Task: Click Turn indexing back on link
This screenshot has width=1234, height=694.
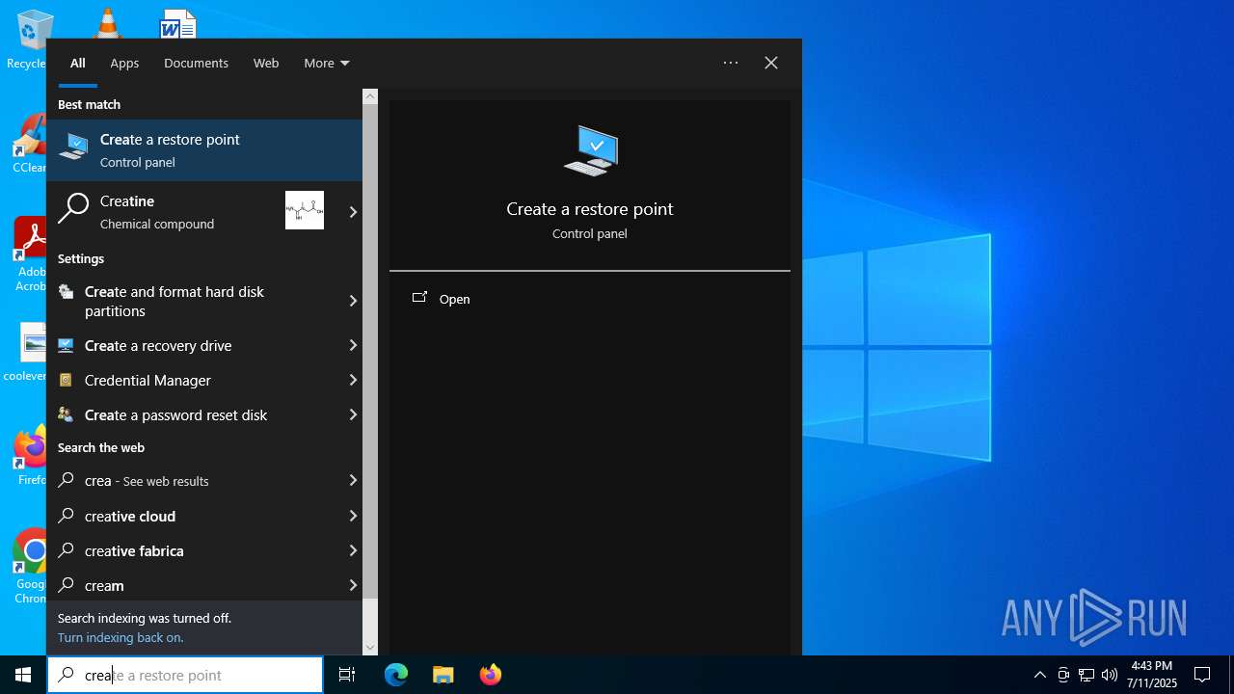Action: pos(121,637)
